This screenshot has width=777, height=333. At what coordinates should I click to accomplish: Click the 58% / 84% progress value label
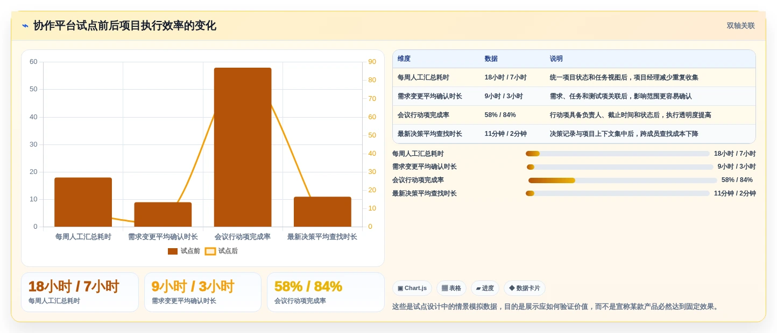(x=737, y=180)
